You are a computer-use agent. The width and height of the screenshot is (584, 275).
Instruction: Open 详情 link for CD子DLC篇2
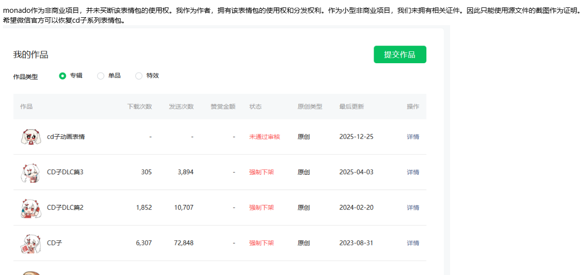coord(413,208)
